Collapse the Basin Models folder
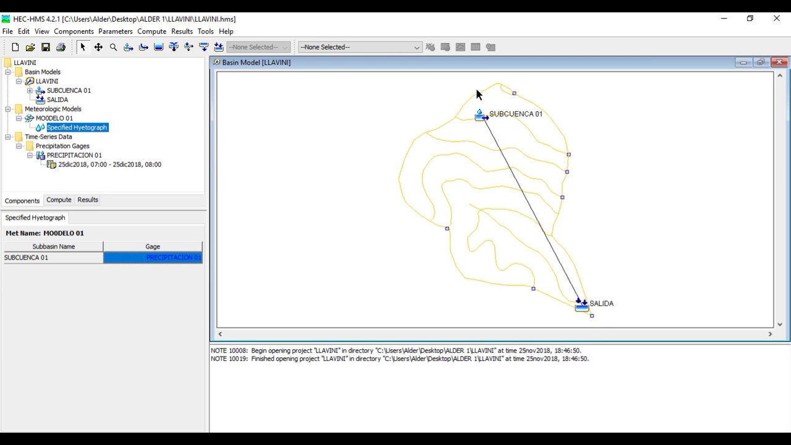The height and width of the screenshot is (445, 791). pyautogui.click(x=8, y=72)
